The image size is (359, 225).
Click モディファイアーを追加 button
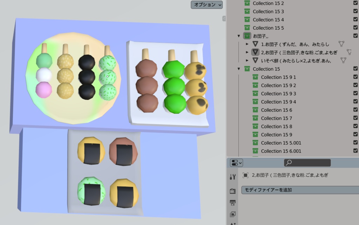click(300, 190)
